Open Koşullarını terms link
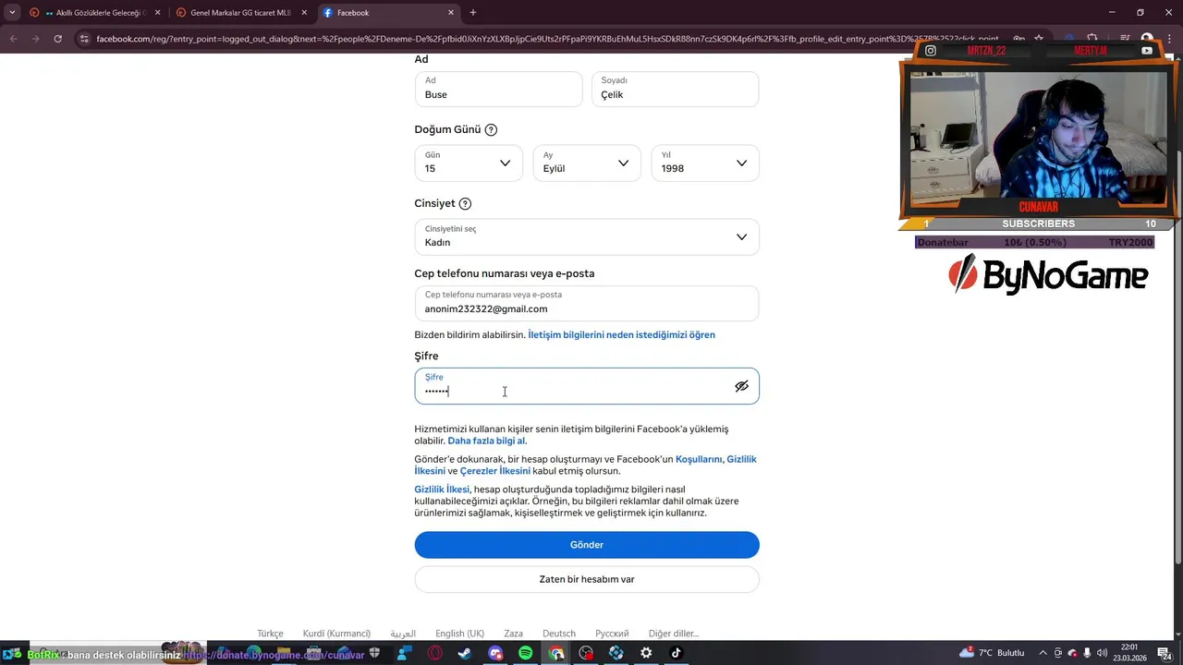 tap(699, 459)
